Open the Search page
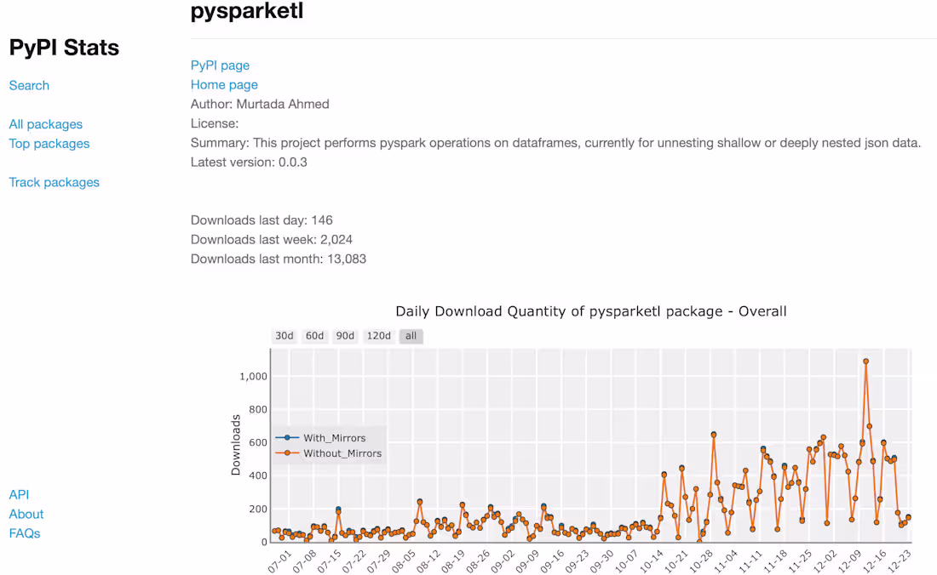 [29, 85]
